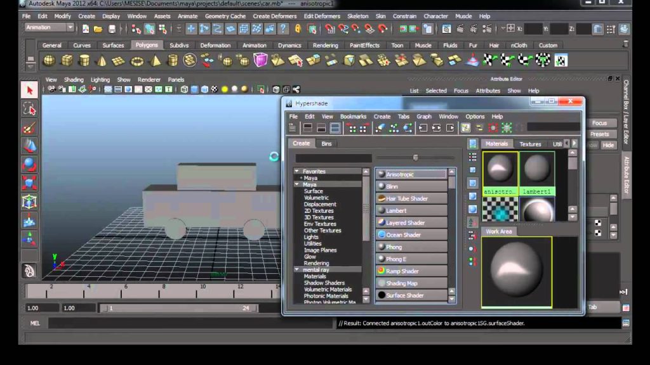Create an Anisotropic shader
The height and width of the screenshot is (365, 650).
[x=411, y=174]
